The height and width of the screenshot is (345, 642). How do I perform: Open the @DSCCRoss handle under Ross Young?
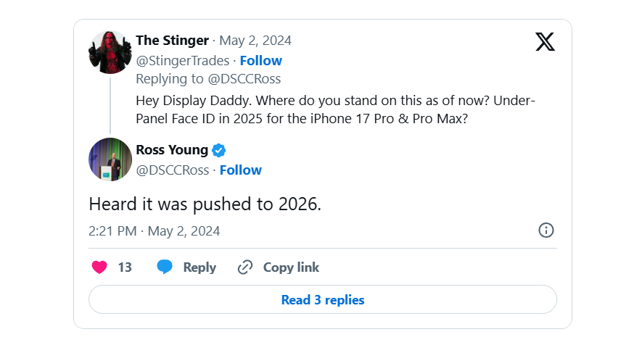point(173,170)
